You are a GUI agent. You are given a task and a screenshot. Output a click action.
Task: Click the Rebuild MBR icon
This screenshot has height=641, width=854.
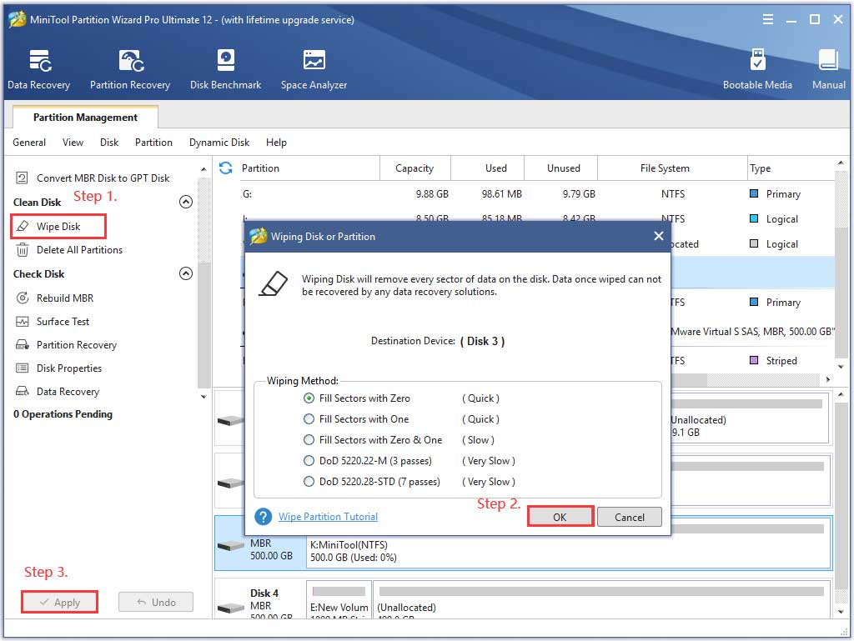click(23, 298)
